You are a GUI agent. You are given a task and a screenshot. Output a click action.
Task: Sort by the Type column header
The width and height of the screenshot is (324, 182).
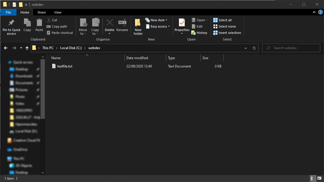(183, 58)
